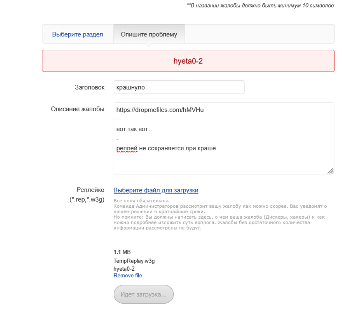The height and width of the screenshot is (317, 343).
Task: Click the empty area at the bottom of the description textarea
Action: tap(223, 164)
